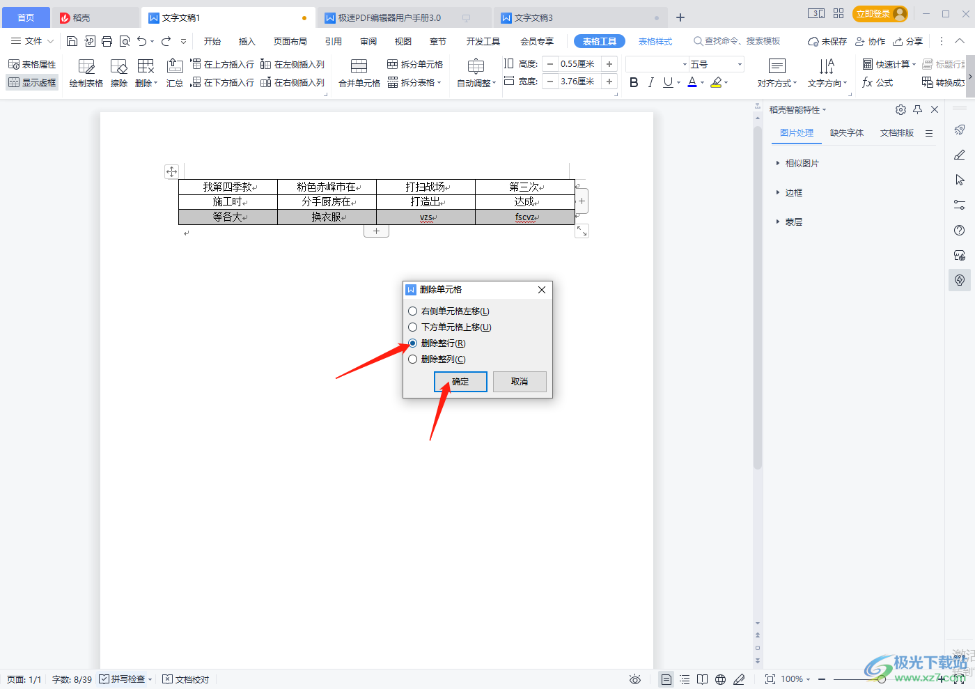Click Split Cells (拆分单元格)
975x689 pixels.
[x=415, y=64]
